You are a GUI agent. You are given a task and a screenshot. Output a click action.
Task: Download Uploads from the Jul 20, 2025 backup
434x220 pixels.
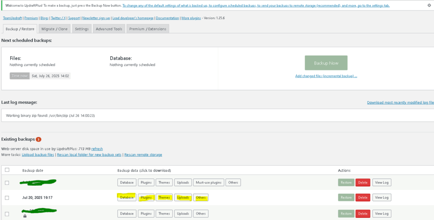(x=183, y=198)
